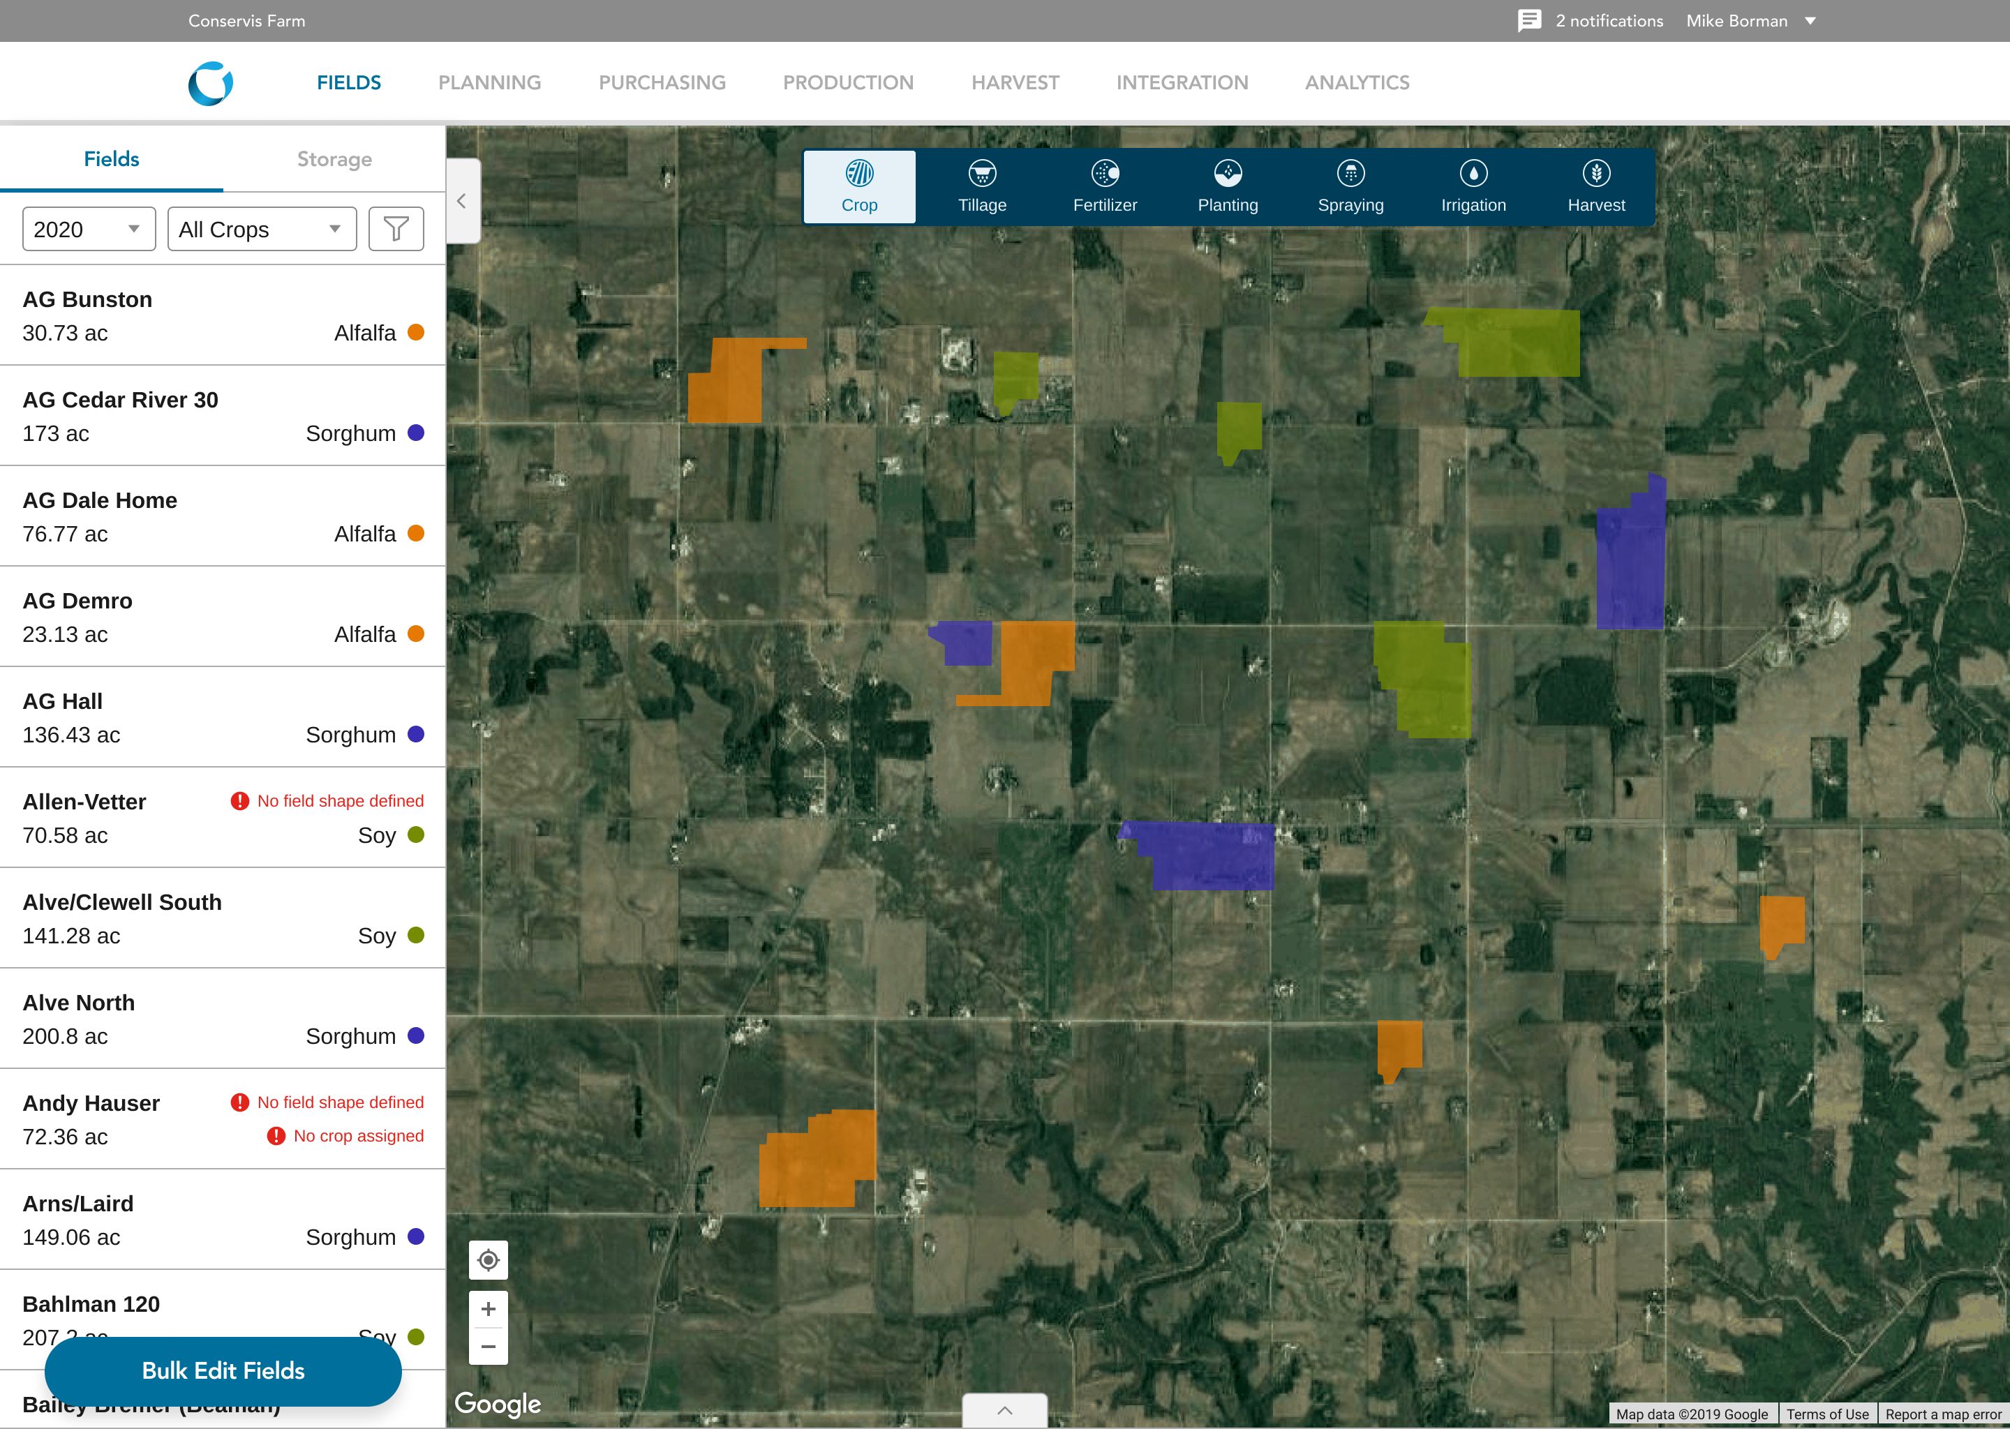Open the Mike Borman user menu
The width and height of the screenshot is (2010, 1429).
pos(1751,20)
